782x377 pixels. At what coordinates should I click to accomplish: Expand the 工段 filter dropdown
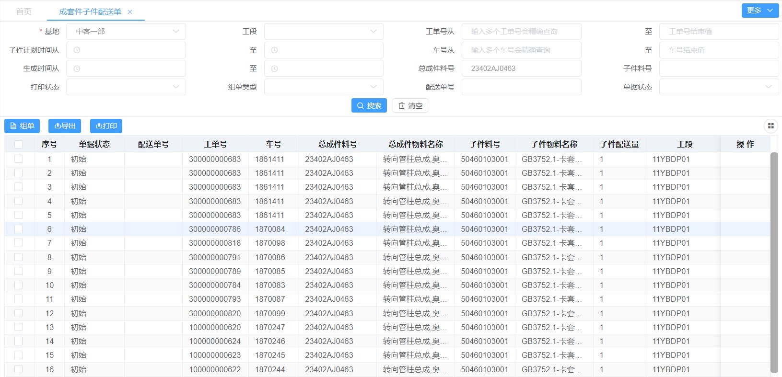tap(324, 32)
